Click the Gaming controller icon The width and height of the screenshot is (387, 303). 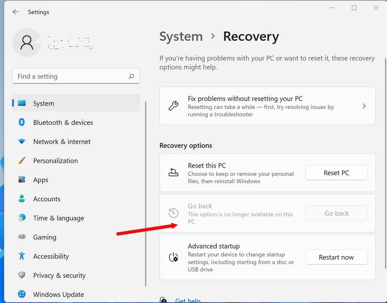point(22,237)
